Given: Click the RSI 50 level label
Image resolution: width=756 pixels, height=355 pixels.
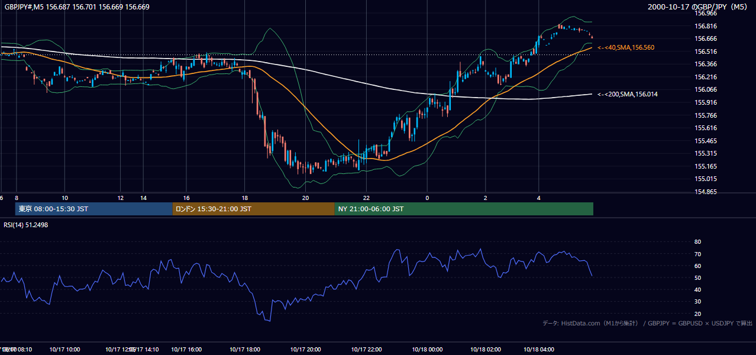Looking at the screenshot, I should click(x=697, y=277).
